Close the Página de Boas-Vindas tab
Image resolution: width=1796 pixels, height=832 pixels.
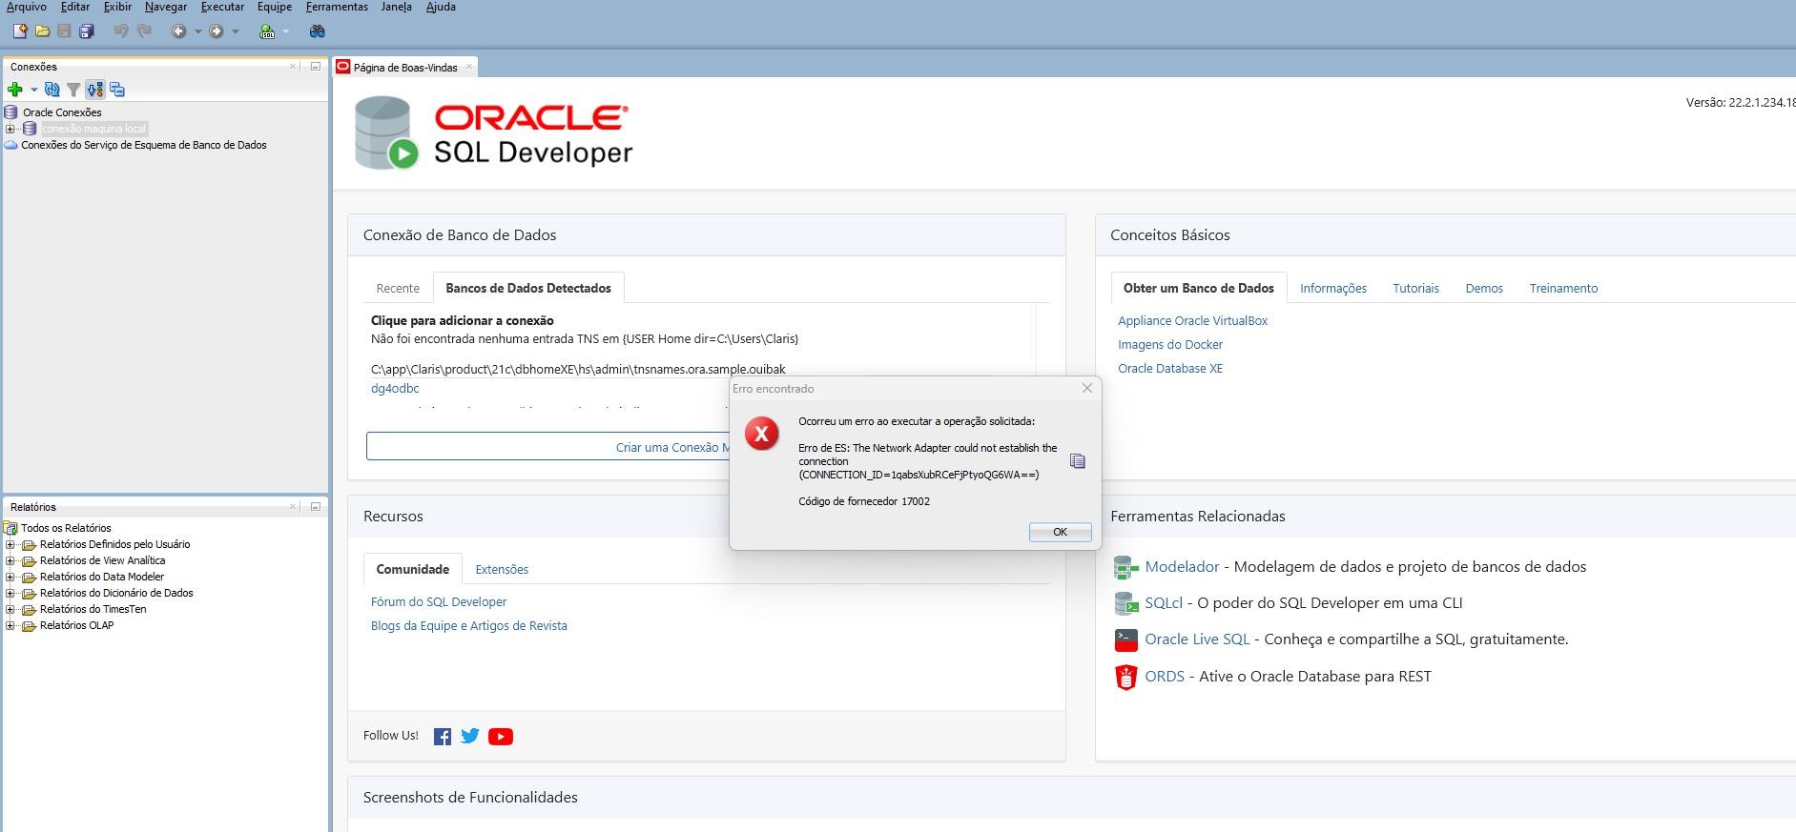pyautogui.click(x=468, y=67)
